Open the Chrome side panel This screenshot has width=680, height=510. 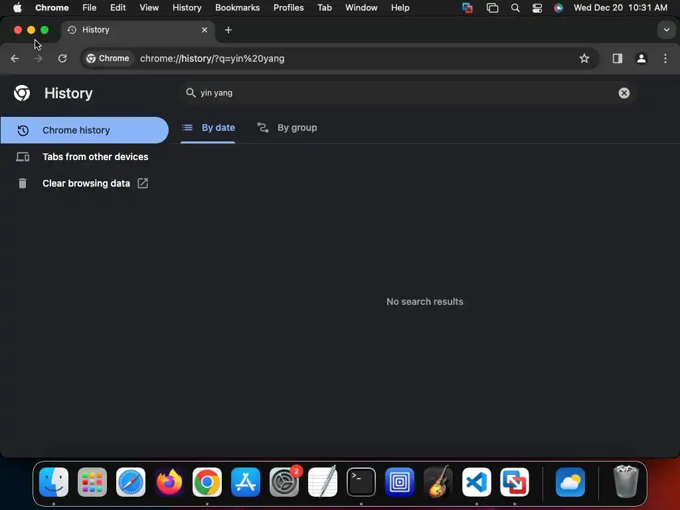pyautogui.click(x=617, y=58)
